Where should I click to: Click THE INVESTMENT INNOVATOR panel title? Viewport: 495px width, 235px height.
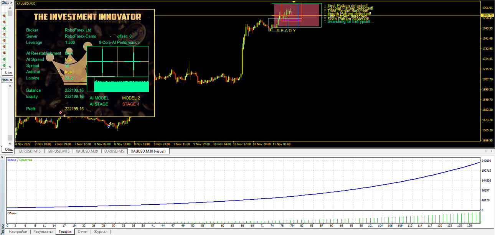click(x=87, y=17)
